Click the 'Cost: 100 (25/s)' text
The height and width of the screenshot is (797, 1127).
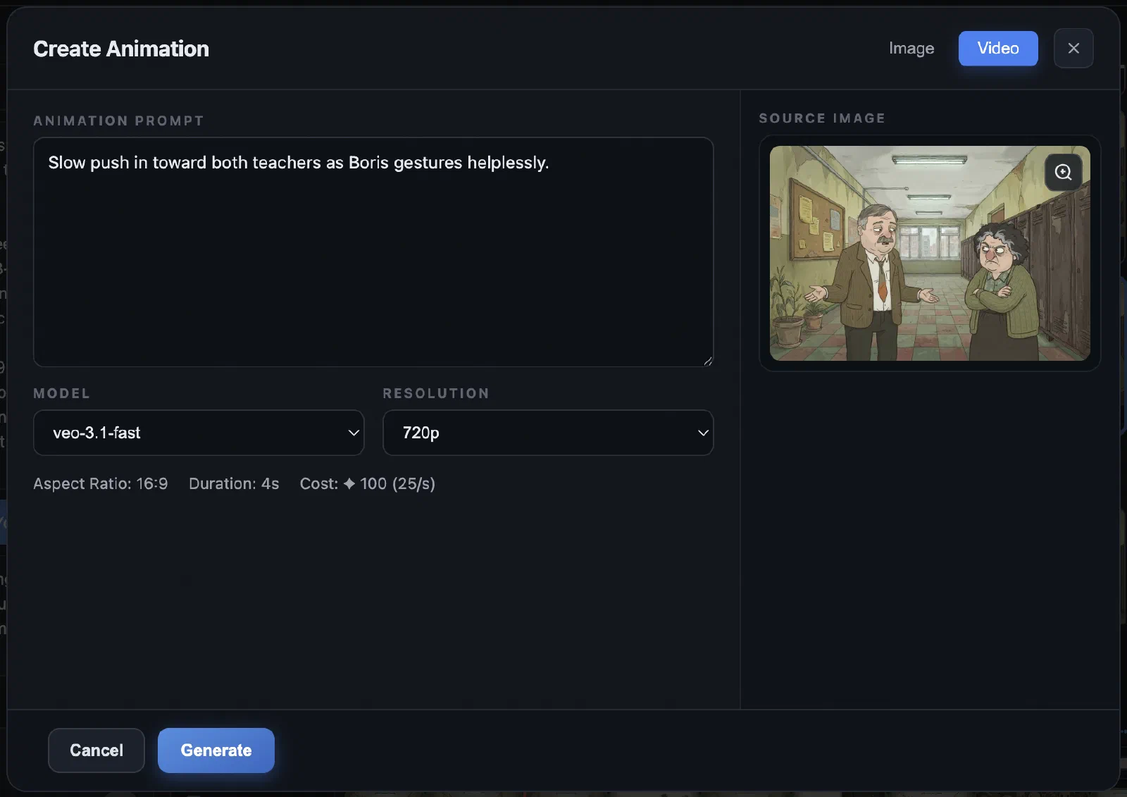[368, 483]
